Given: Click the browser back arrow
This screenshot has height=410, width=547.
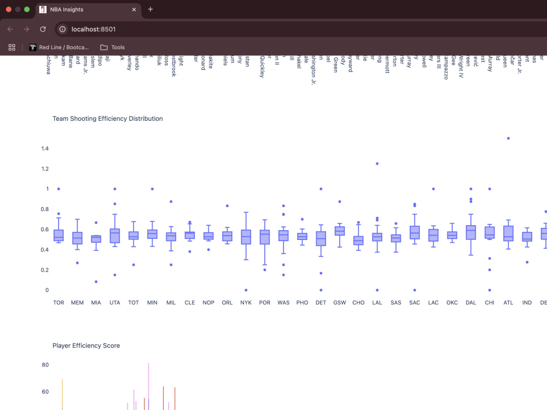Looking at the screenshot, I should pyautogui.click(x=10, y=30).
